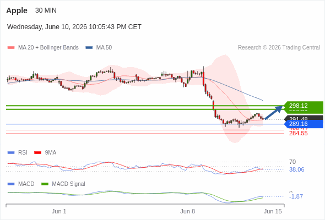The image size is (325, 220).
Task: Click the Jun 15 date axis label
Action: click(273, 211)
